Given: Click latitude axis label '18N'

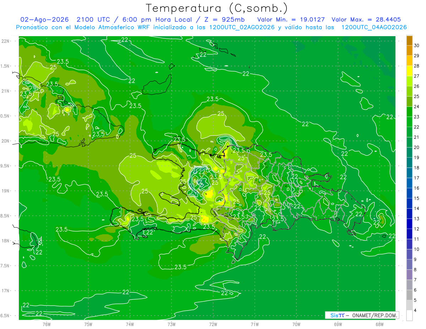Looking at the screenshot, I should (6, 241).
